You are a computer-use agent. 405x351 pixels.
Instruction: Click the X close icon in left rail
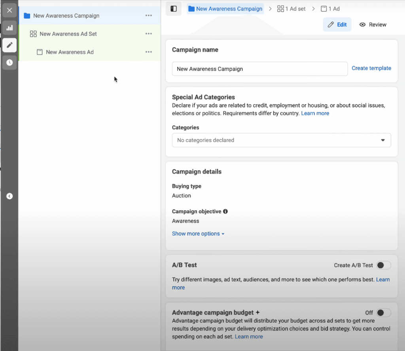point(9,10)
